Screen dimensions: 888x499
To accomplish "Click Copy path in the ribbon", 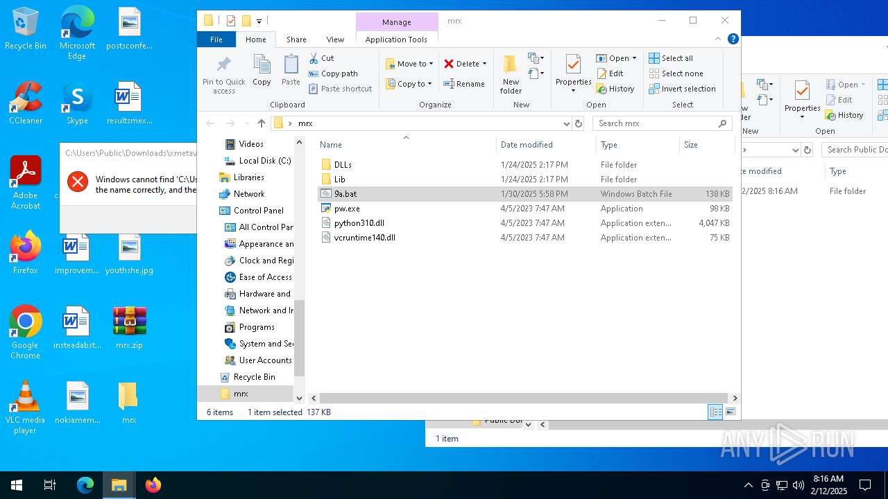I will click(x=333, y=73).
